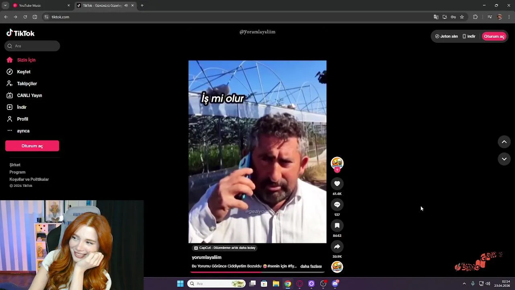The height and width of the screenshot is (290, 515).
Task: Click the sidebar Oturum aç button
Action: [32, 146]
